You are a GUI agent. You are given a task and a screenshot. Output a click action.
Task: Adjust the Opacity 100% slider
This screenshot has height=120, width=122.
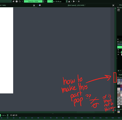point(33,2)
